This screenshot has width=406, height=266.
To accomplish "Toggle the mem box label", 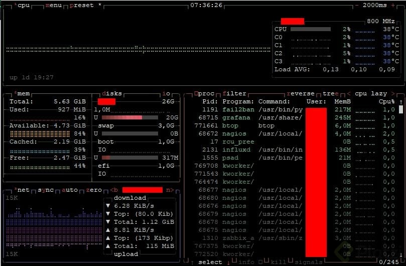I will (x=22, y=93).
